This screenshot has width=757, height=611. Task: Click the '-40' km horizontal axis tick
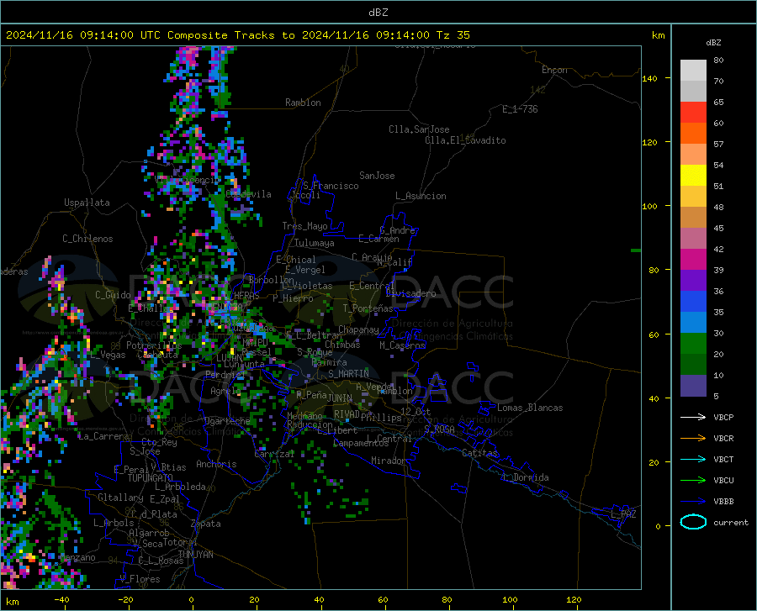(61, 600)
